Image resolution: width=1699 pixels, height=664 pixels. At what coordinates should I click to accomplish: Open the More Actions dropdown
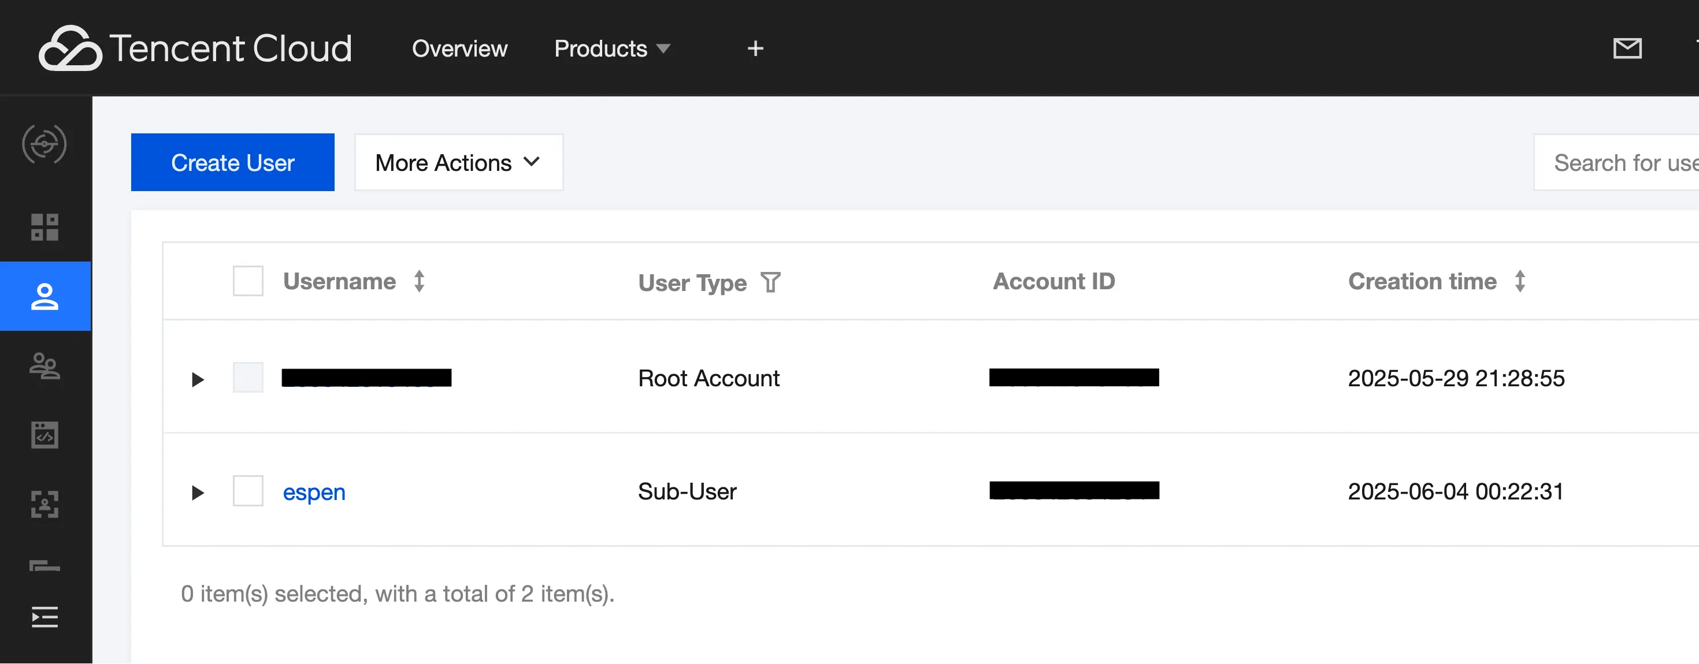coord(458,163)
